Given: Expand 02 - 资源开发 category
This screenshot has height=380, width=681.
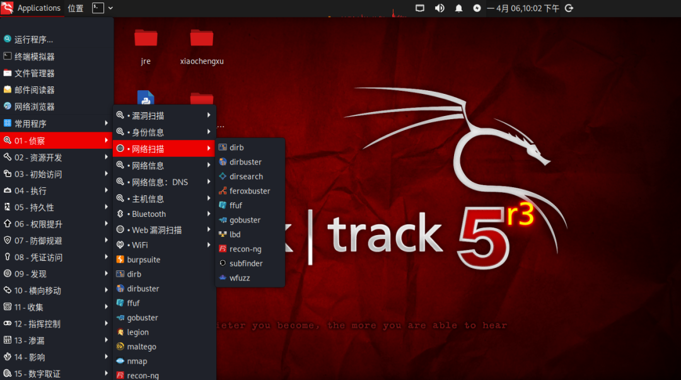Looking at the screenshot, I should click(x=57, y=157).
